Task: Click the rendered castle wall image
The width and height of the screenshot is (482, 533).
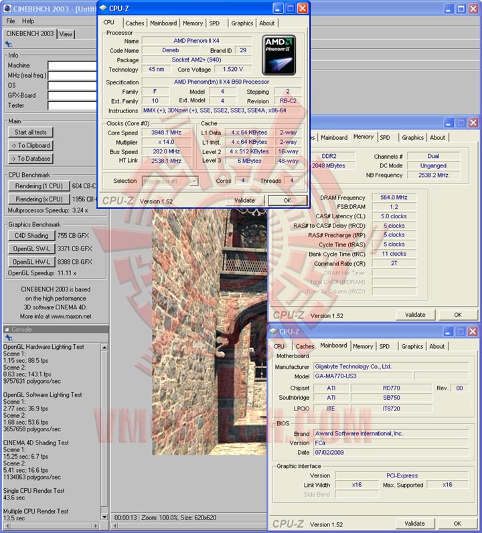Action: point(210,331)
